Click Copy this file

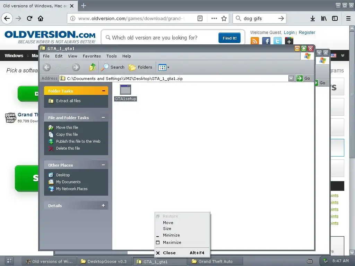(x=67, y=134)
